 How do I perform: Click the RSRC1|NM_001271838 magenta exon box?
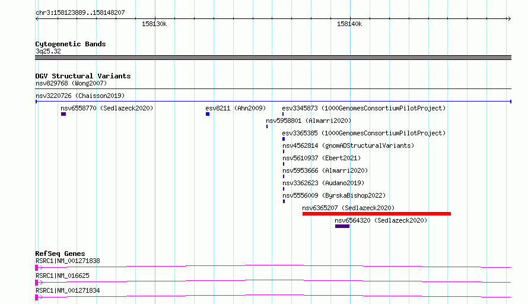[x=36, y=268]
